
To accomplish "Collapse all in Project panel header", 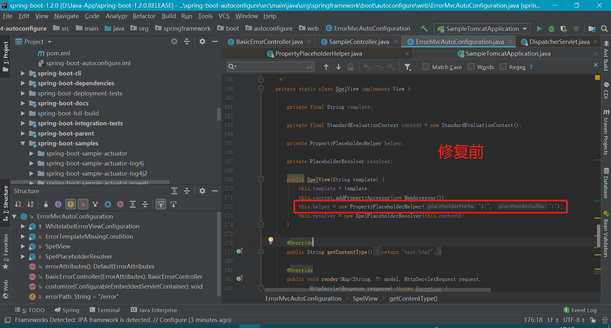I will (187, 41).
